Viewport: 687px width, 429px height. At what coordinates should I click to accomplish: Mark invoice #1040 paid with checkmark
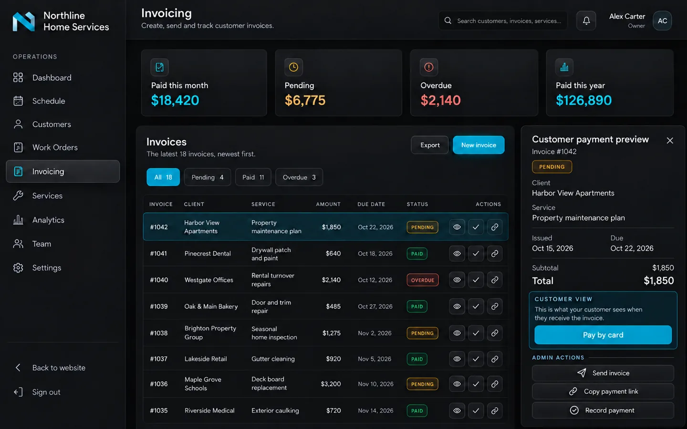click(476, 280)
